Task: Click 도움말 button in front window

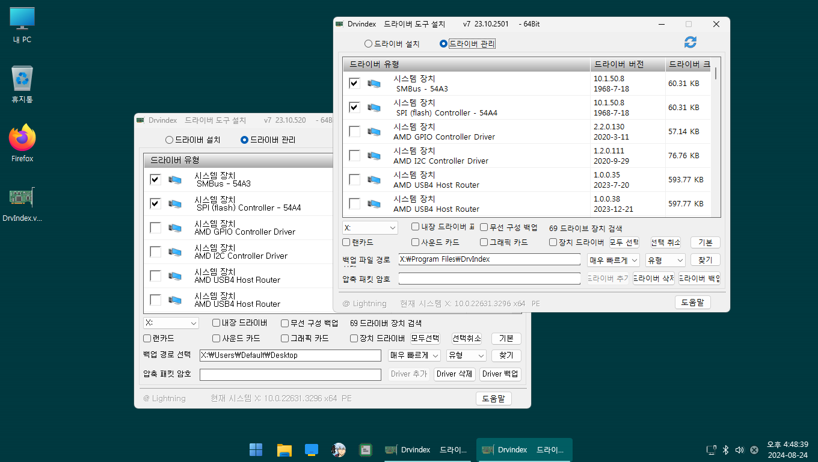Action: point(693,303)
